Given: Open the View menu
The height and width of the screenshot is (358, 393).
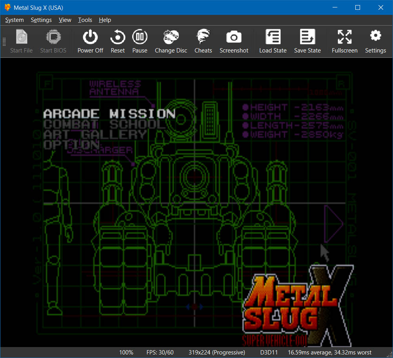Looking at the screenshot, I should [x=65, y=20].
